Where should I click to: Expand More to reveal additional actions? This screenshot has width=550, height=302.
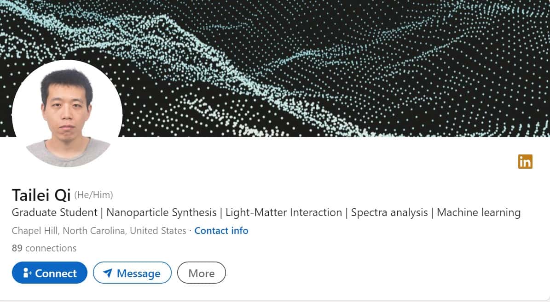[x=201, y=273]
